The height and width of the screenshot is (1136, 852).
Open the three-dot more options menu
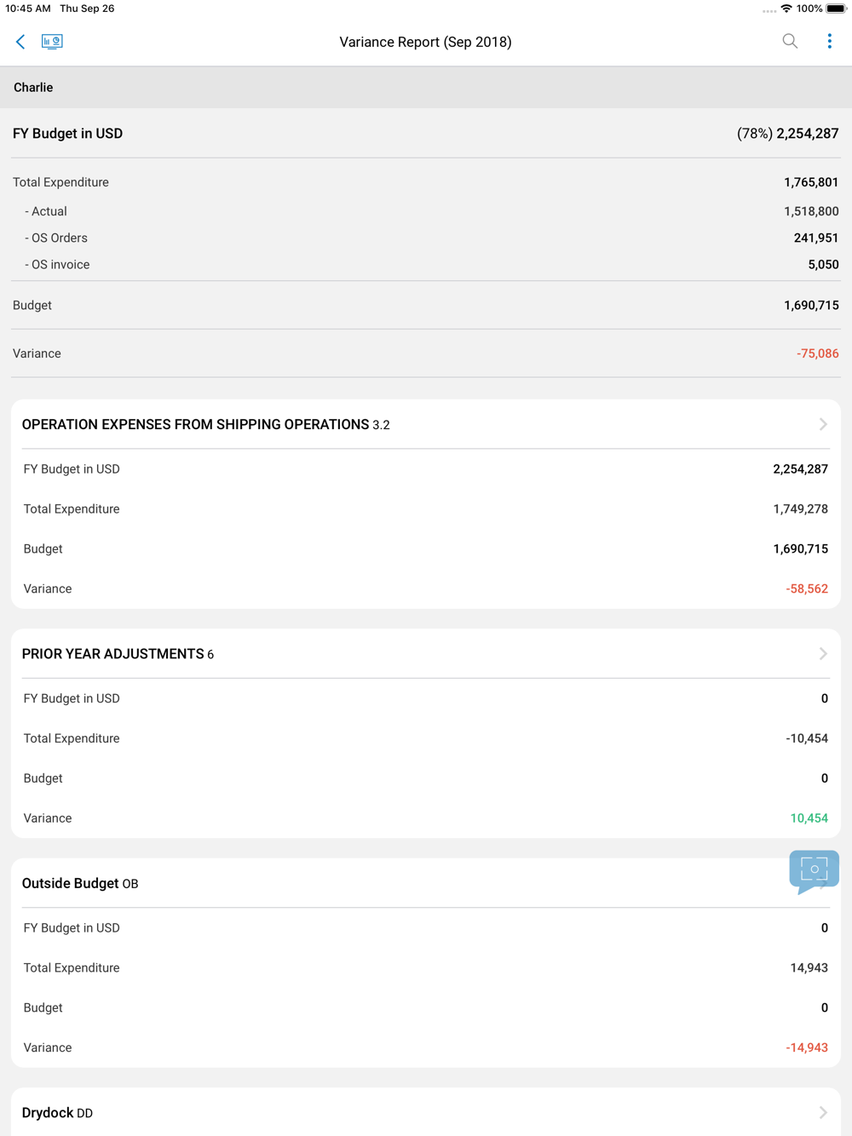[829, 41]
